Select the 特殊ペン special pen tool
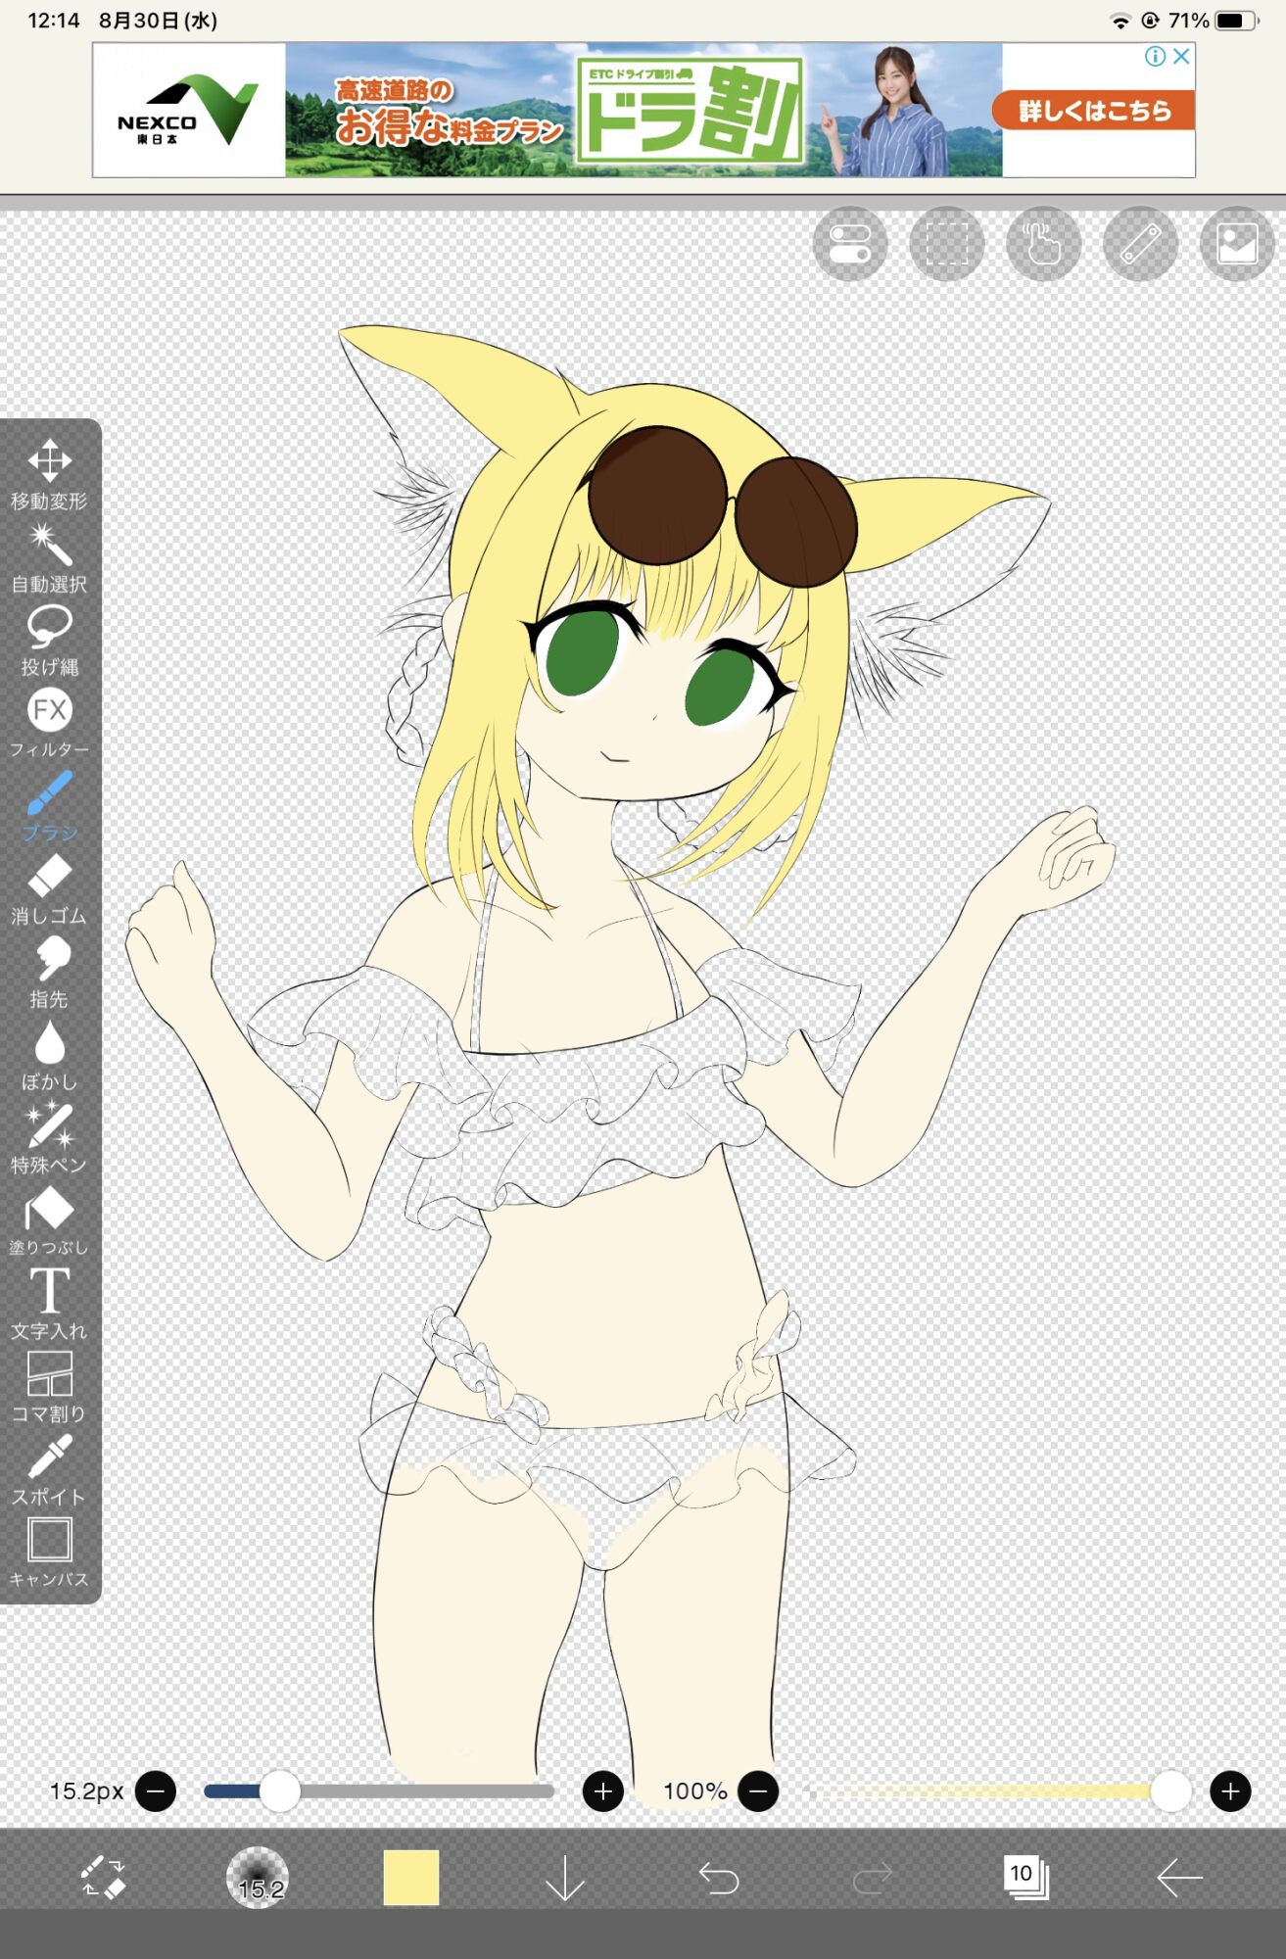This screenshot has width=1286, height=1959. pos(49,1137)
